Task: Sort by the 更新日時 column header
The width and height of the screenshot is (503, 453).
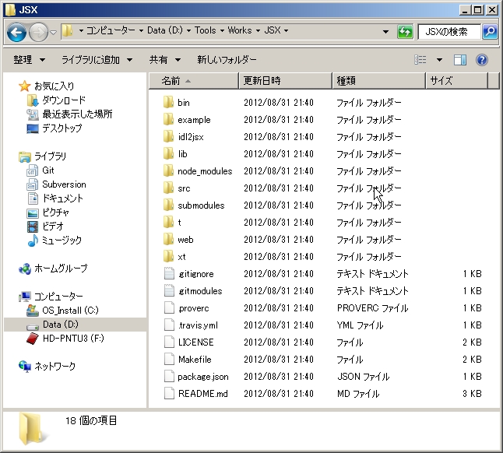Action: point(286,81)
